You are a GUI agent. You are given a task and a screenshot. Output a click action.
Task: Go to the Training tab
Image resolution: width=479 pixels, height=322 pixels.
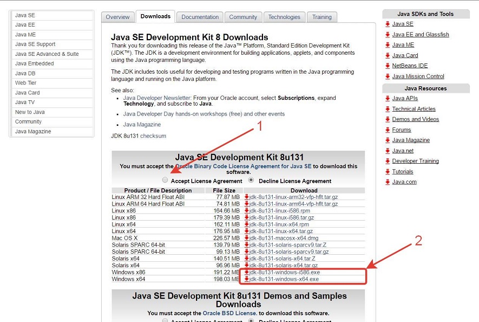pos(321,17)
